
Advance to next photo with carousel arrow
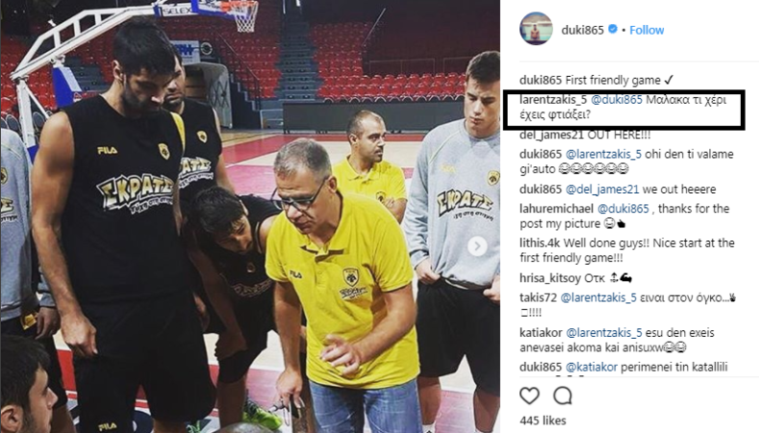point(477,246)
